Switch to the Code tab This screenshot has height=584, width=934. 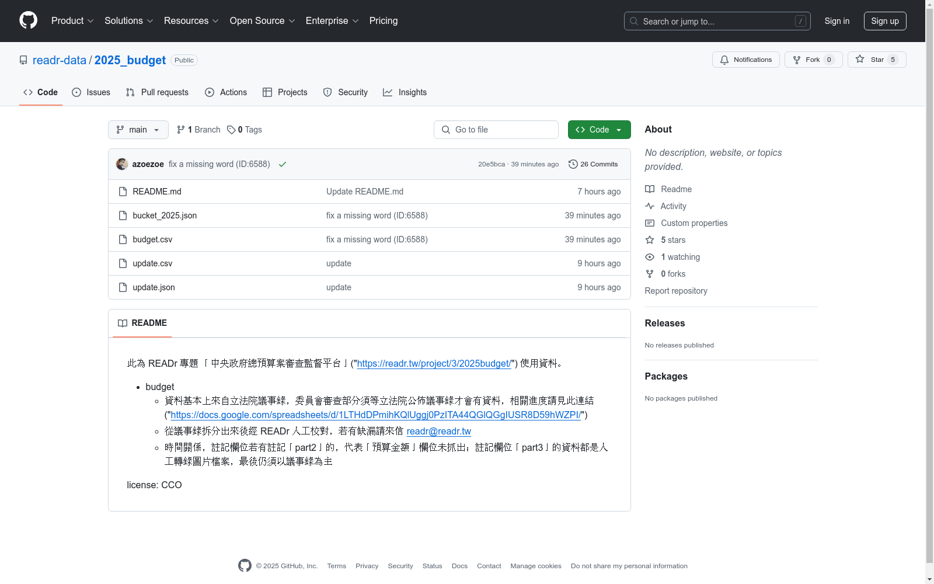pos(41,92)
